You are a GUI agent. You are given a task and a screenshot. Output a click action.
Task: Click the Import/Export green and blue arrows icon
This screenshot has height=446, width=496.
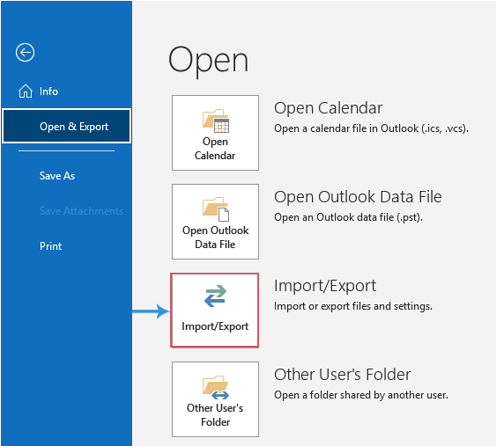click(215, 296)
